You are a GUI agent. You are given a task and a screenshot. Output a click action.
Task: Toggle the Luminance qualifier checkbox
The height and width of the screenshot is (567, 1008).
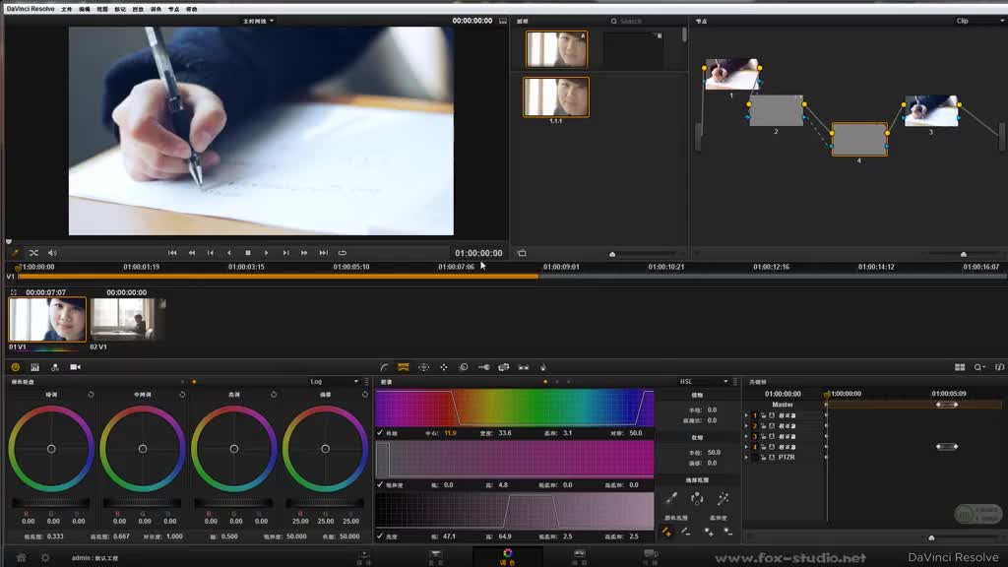tap(381, 536)
